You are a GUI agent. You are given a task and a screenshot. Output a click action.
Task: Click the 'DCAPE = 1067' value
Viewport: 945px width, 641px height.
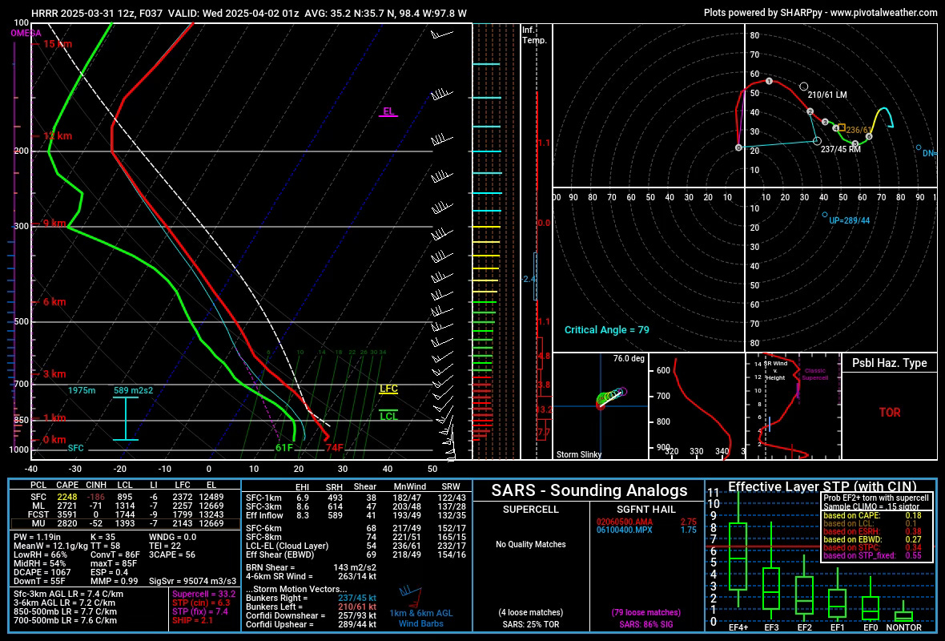42,572
